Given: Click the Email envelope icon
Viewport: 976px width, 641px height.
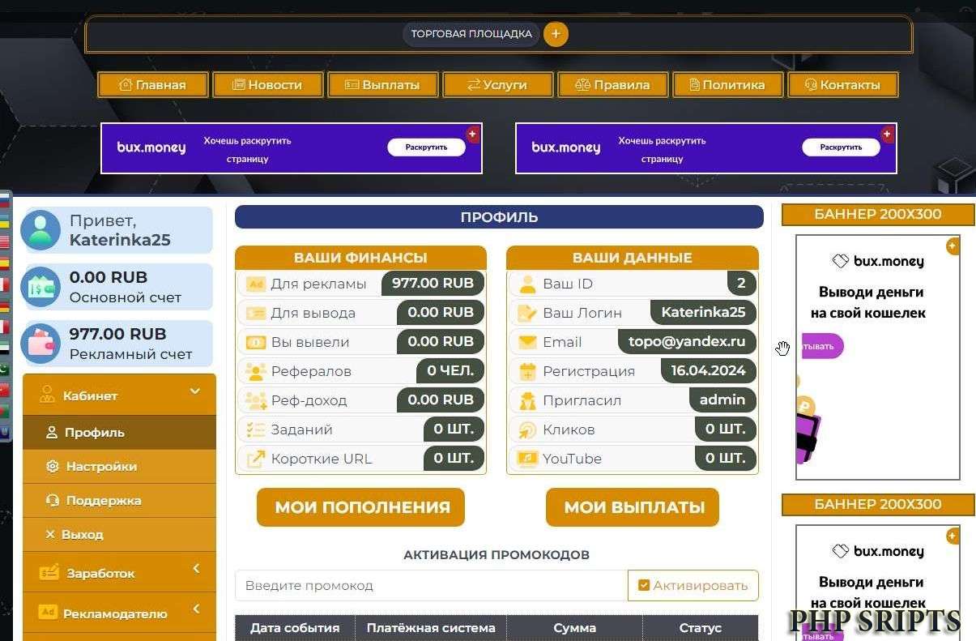Looking at the screenshot, I should 527,342.
